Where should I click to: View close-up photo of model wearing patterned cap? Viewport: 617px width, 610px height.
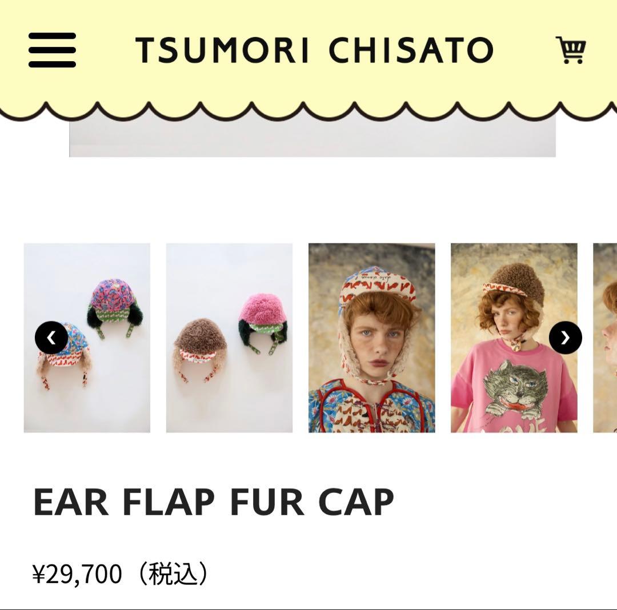click(371, 338)
